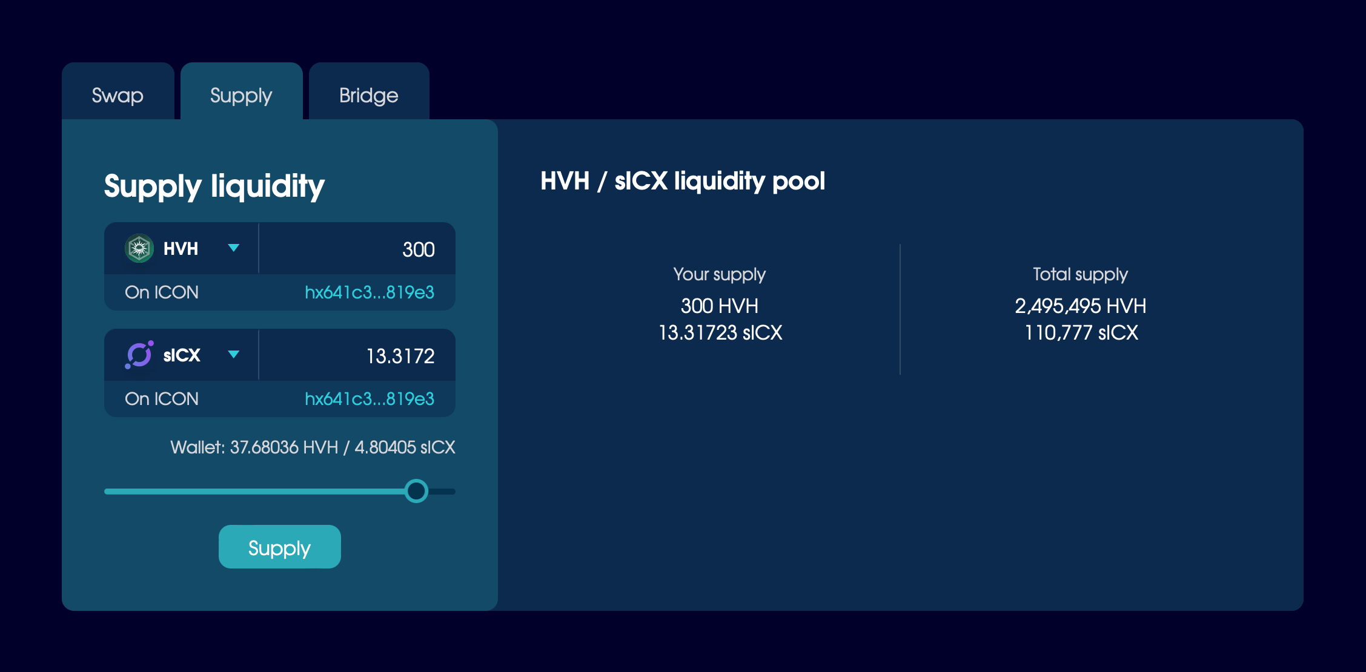Click the HVH token logo icon
1366x672 pixels.
pyautogui.click(x=139, y=248)
